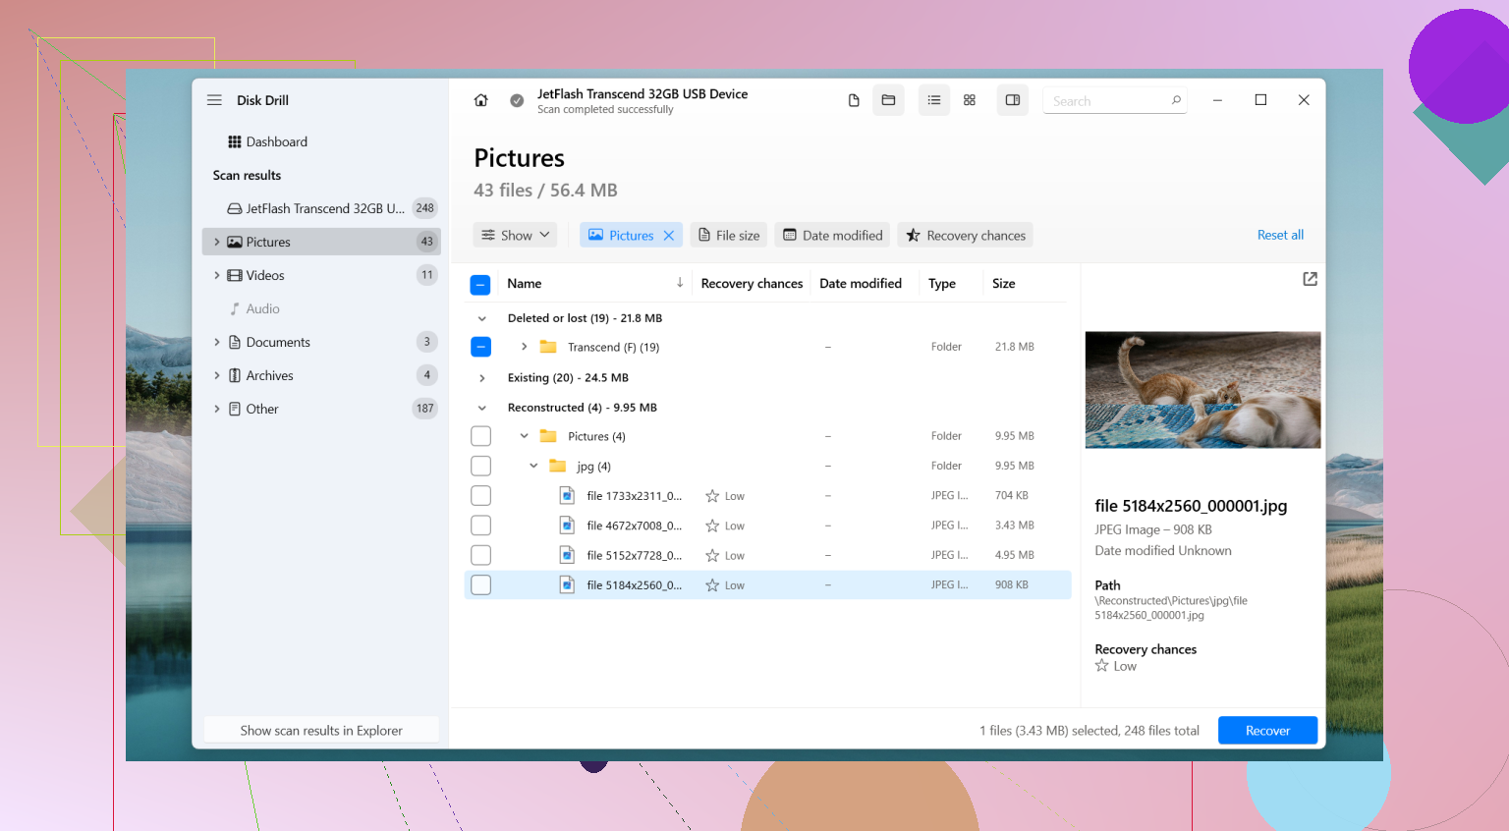The width and height of the screenshot is (1509, 831).
Task: Expand Documents in the sidebar
Action: tap(217, 343)
